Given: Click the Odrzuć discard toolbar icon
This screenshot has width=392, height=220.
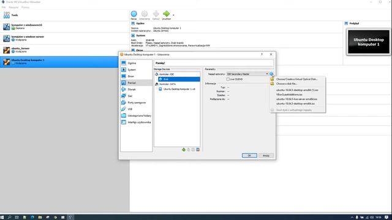Looking at the screenshot, I should click(x=156, y=15).
